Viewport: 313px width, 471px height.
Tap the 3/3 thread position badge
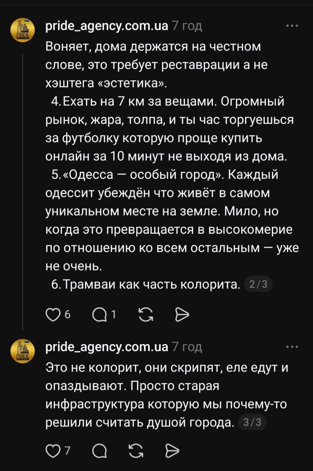pos(252,422)
